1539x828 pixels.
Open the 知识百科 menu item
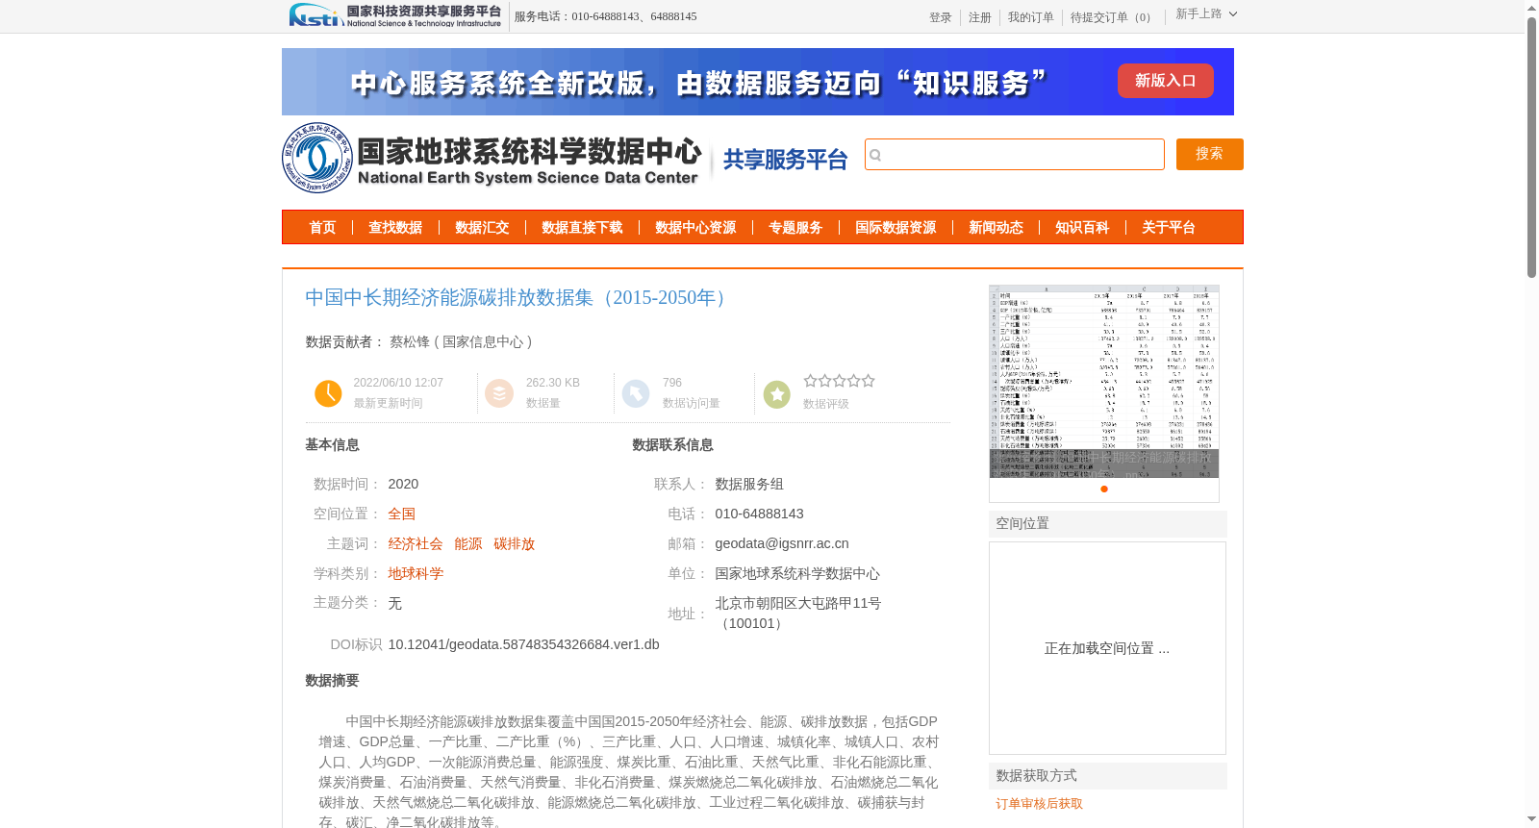(x=1082, y=228)
